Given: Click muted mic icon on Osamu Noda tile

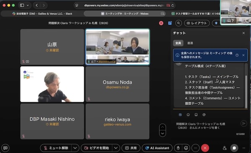Looking at the screenshot, I should (x=89, y=99).
